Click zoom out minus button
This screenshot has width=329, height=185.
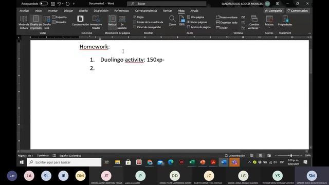[276, 155]
